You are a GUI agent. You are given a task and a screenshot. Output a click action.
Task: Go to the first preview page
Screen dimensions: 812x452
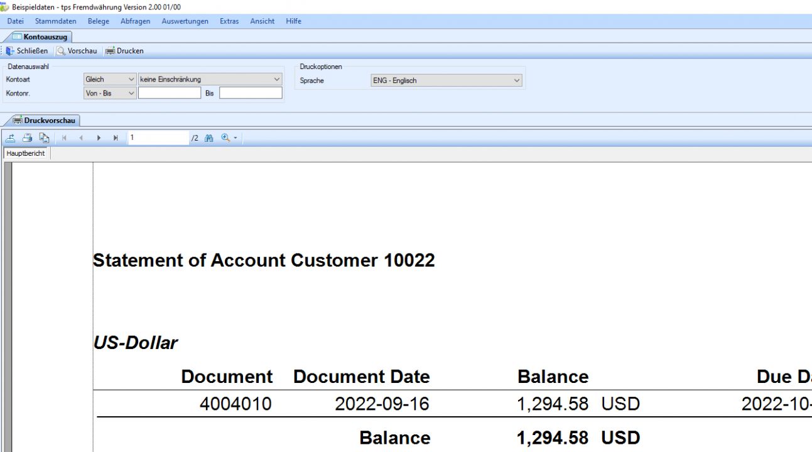tap(64, 138)
